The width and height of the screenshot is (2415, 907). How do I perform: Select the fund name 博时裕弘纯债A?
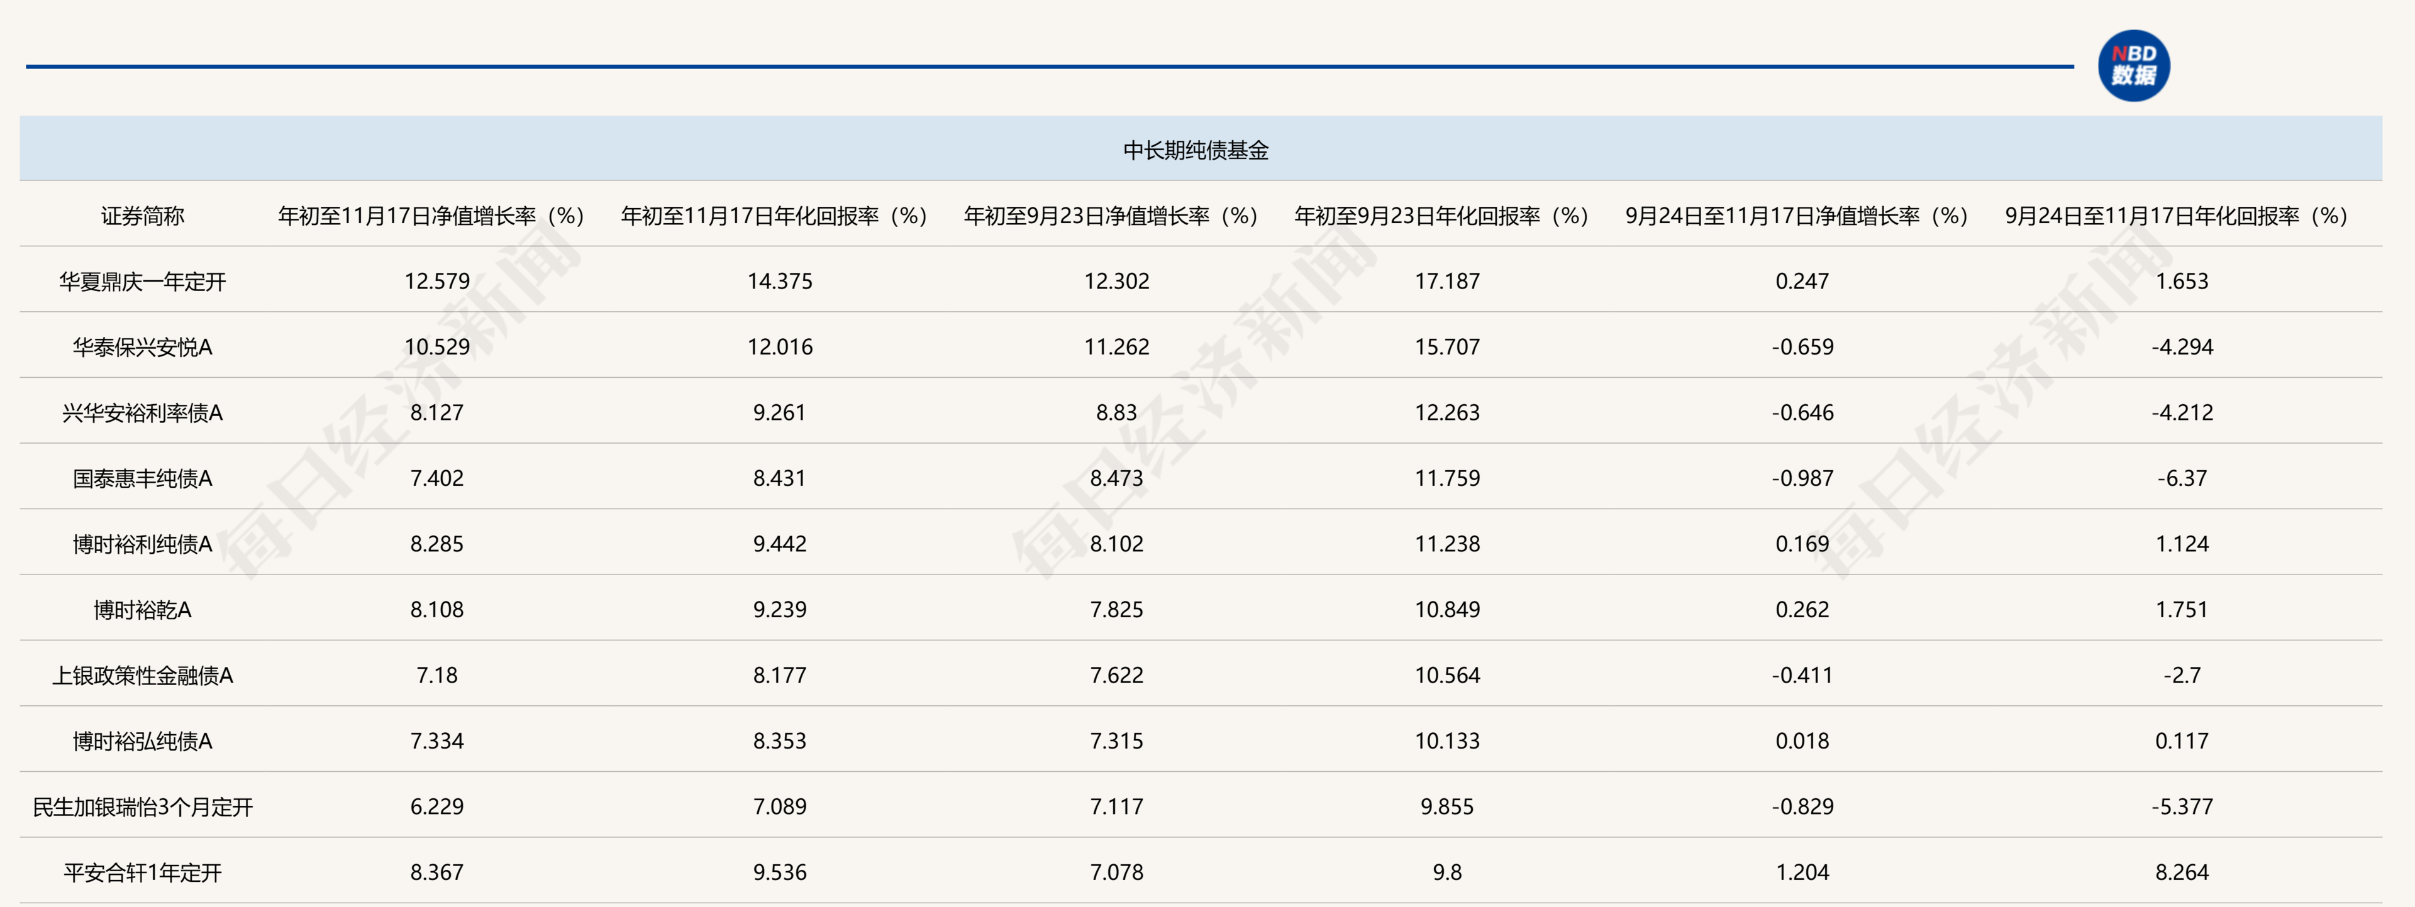coord(143,740)
